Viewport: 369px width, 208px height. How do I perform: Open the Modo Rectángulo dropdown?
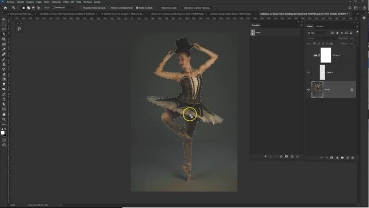[x=65, y=8]
